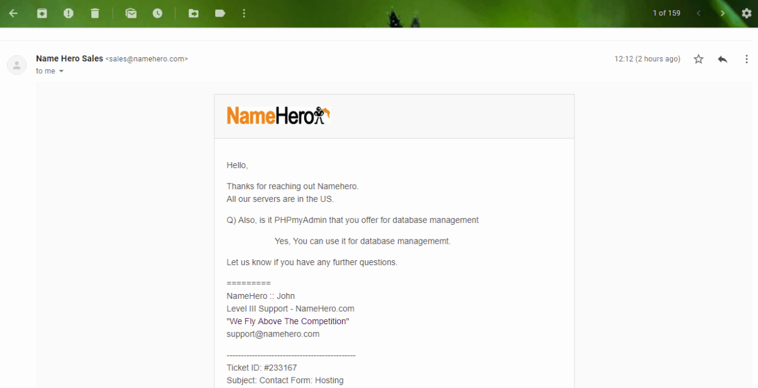Open "We Fly Above The Competition" link
The image size is (758, 388).
[x=288, y=321]
